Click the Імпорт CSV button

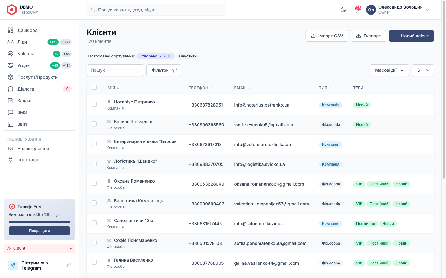pyautogui.click(x=327, y=36)
